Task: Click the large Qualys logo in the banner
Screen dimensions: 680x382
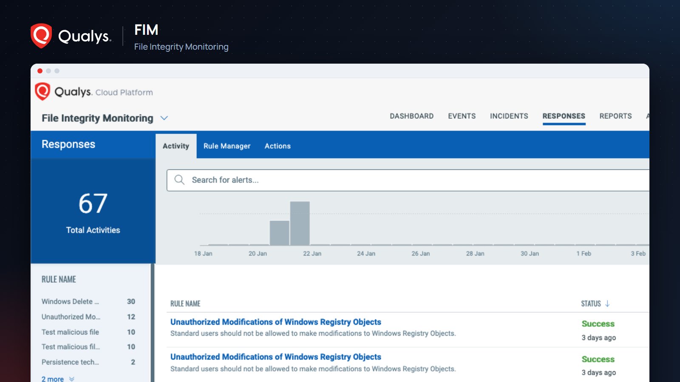Action: point(71,36)
